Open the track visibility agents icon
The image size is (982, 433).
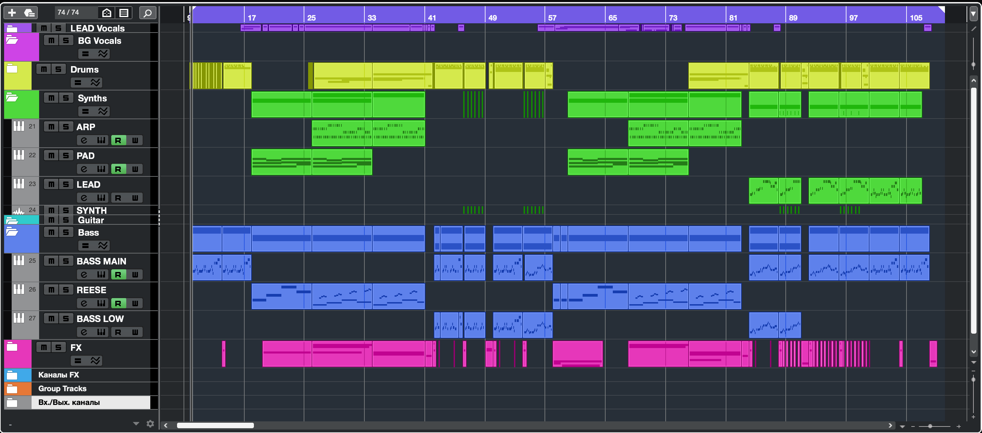[107, 13]
